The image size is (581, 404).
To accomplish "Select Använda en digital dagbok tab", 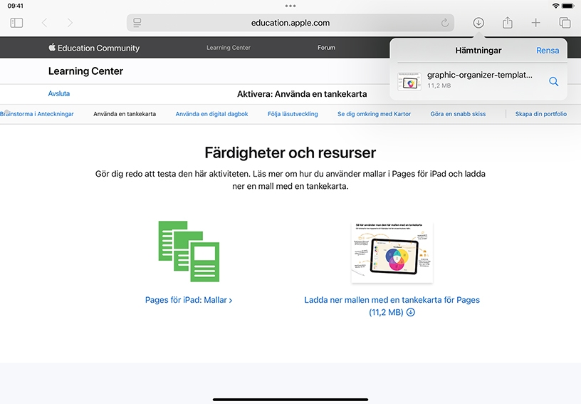I will [x=211, y=114].
